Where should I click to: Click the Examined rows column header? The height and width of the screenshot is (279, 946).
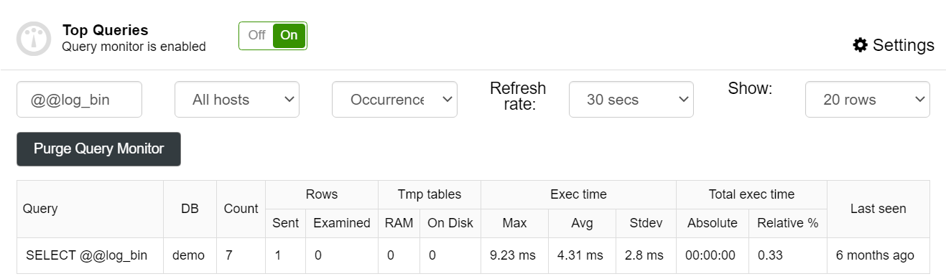tap(342, 223)
